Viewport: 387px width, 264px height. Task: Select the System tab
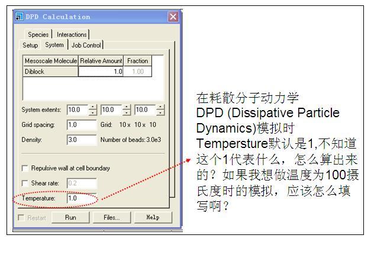tap(54, 45)
